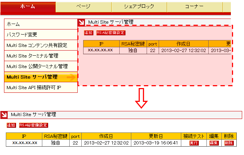Viewport: 244px width, 155px height.
Task: Run connection test with 実行 button
Action: (x=194, y=143)
